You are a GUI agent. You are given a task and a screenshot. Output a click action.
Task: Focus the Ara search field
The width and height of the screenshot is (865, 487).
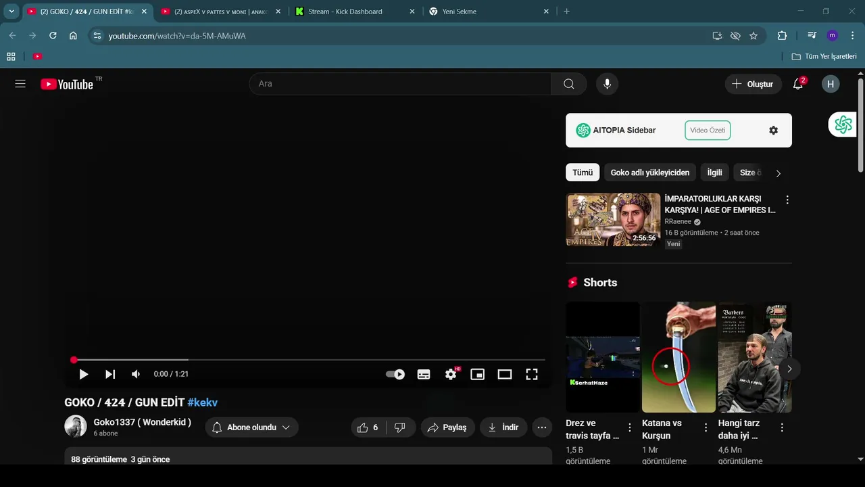[x=400, y=84]
